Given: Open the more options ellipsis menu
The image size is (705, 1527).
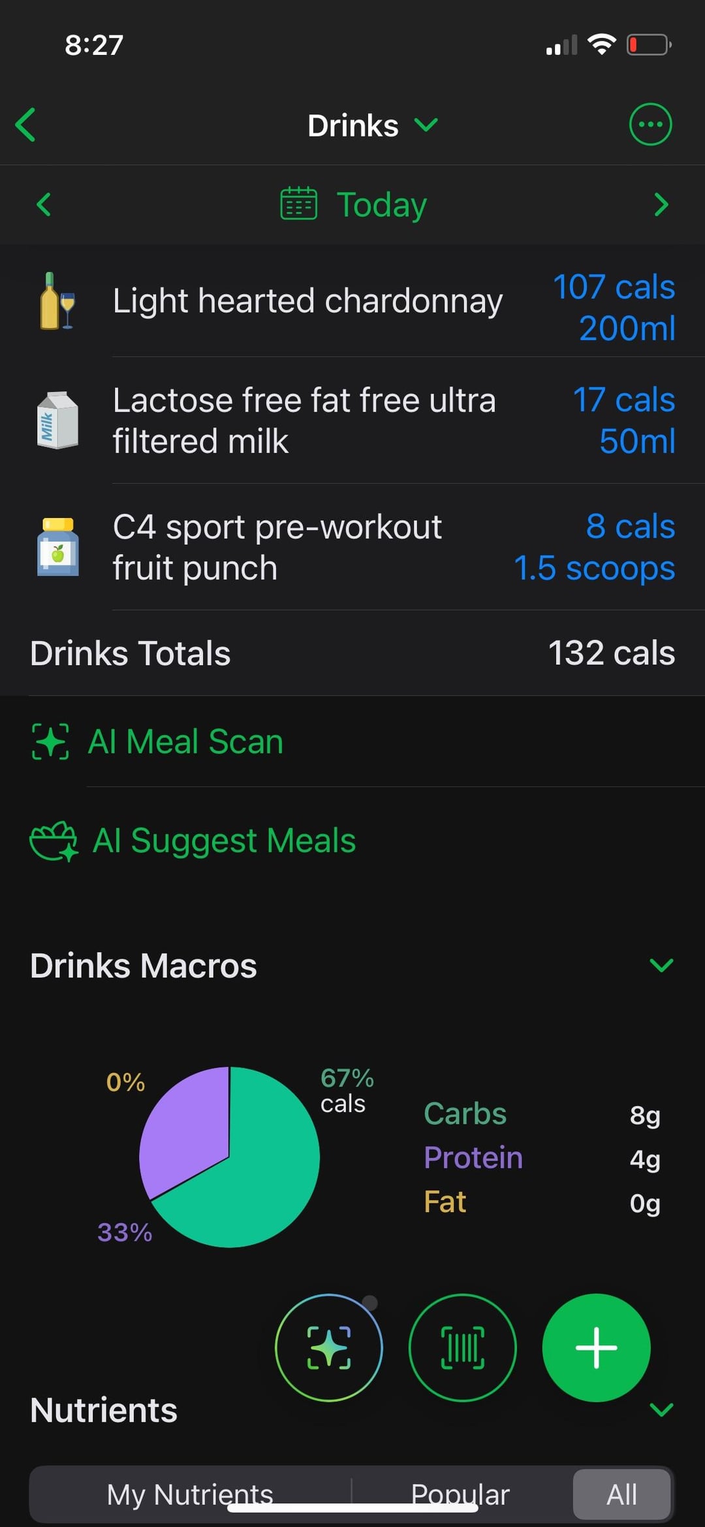Looking at the screenshot, I should pyautogui.click(x=650, y=124).
